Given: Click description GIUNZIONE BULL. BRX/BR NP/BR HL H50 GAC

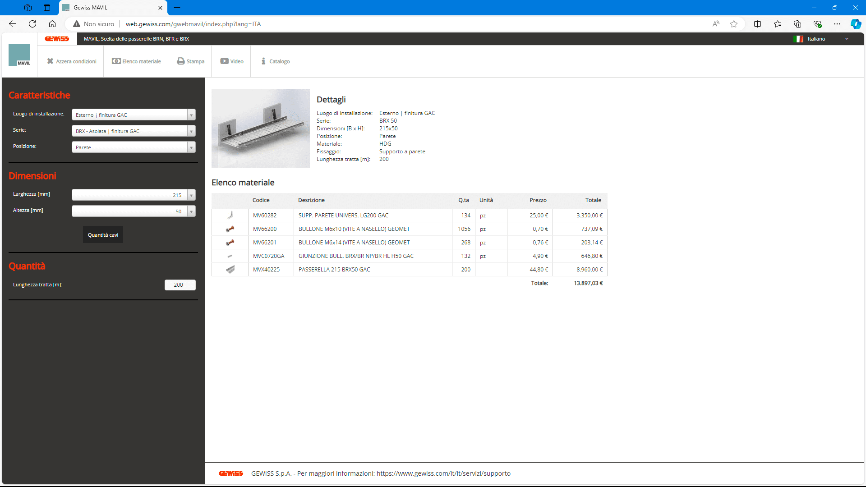Looking at the screenshot, I should pyautogui.click(x=356, y=256).
